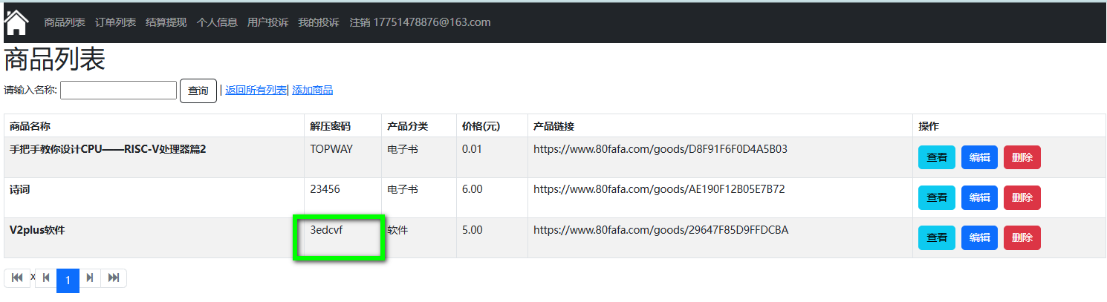Edit the 诗词 product row

pyautogui.click(x=979, y=197)
